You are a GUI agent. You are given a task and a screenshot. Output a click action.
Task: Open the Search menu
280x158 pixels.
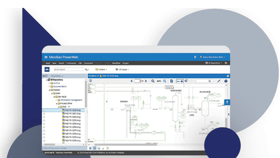61,63
